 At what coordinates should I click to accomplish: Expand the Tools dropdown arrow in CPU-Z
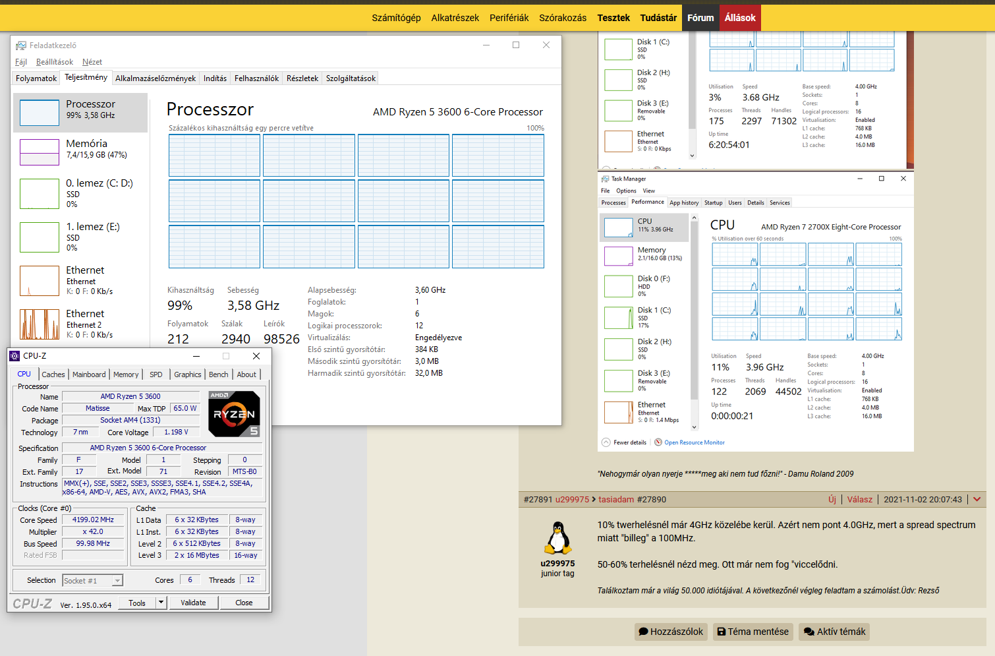click(x=161, y=603)
